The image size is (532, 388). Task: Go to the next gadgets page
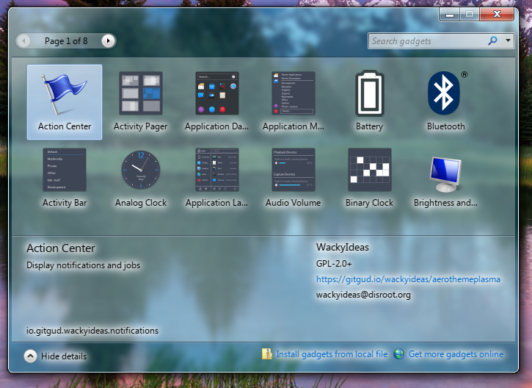pyautogui.click(x=108, y=41)
